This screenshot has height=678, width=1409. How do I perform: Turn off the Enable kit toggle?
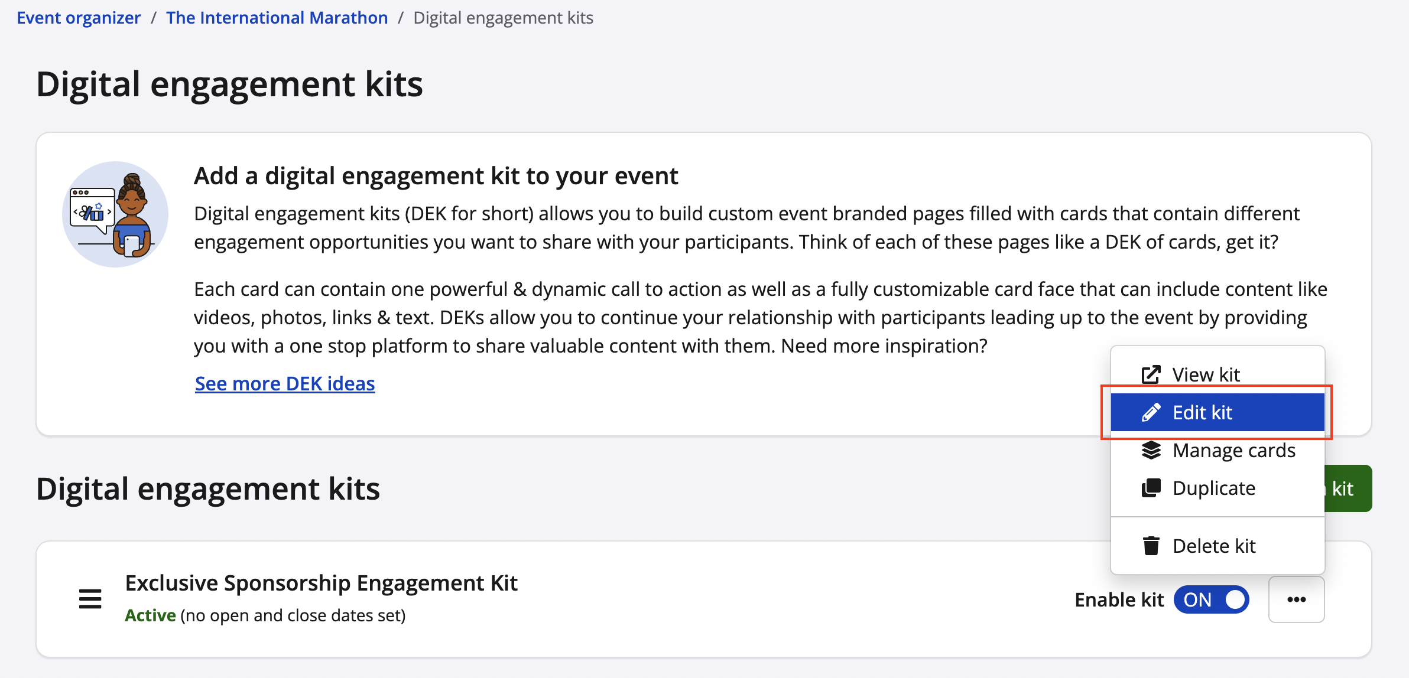coord(1211,599)
